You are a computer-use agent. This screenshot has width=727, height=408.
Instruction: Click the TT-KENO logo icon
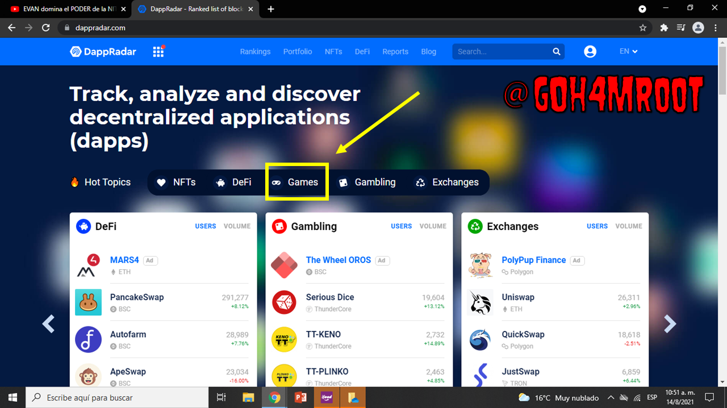coord(284,339)
